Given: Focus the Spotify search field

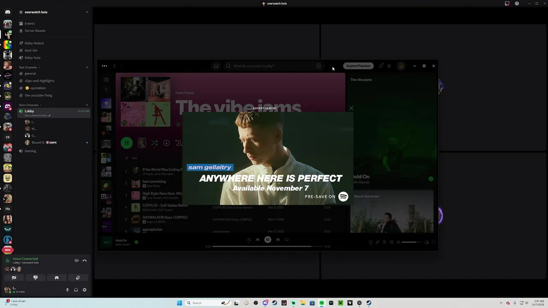Looking at the screenshot, I should pyautogui.click(x=273, y=66).
